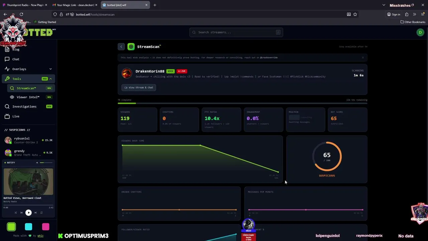Skip to previous Botify track
The width and height of the screenshot is (428, 241).
[21, 213]
